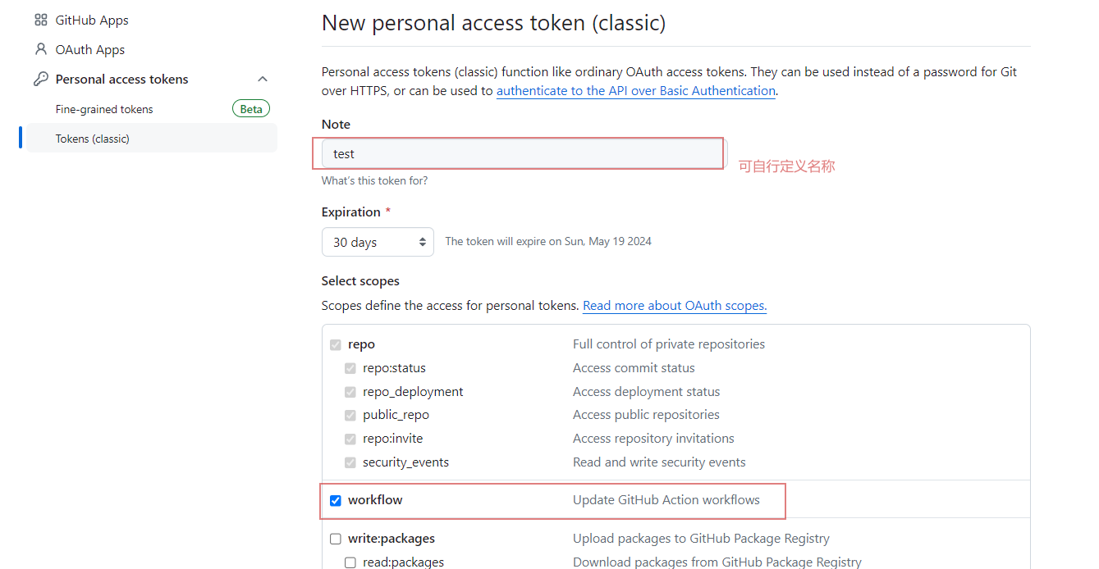1099x569 pixels.
Task: Select Tokens (classic) in the sidebar
Action: pos(152,139)
